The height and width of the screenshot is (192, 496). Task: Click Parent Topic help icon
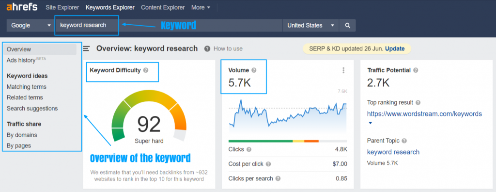point(404,141)
